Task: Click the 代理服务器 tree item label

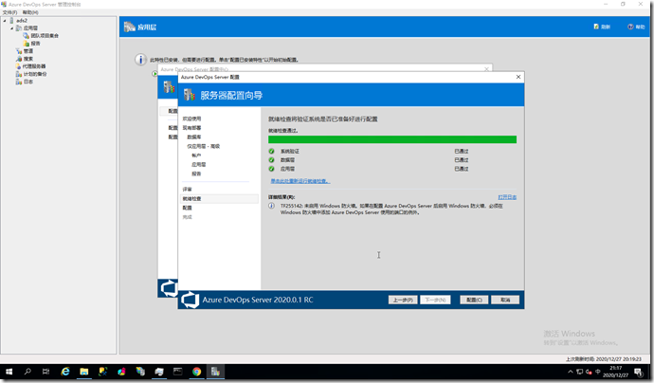Action: click(34, 66)
